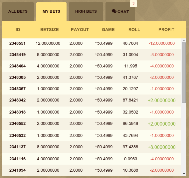The height and width of the screenshot is (178, 189).
Task: Click the chat speech bubble icon
Action: click(114, 11)
